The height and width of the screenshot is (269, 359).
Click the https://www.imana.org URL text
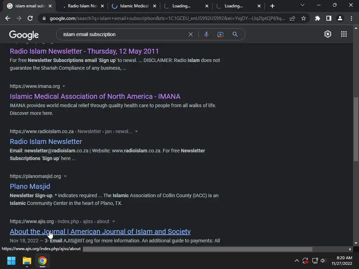pos(35,86)
